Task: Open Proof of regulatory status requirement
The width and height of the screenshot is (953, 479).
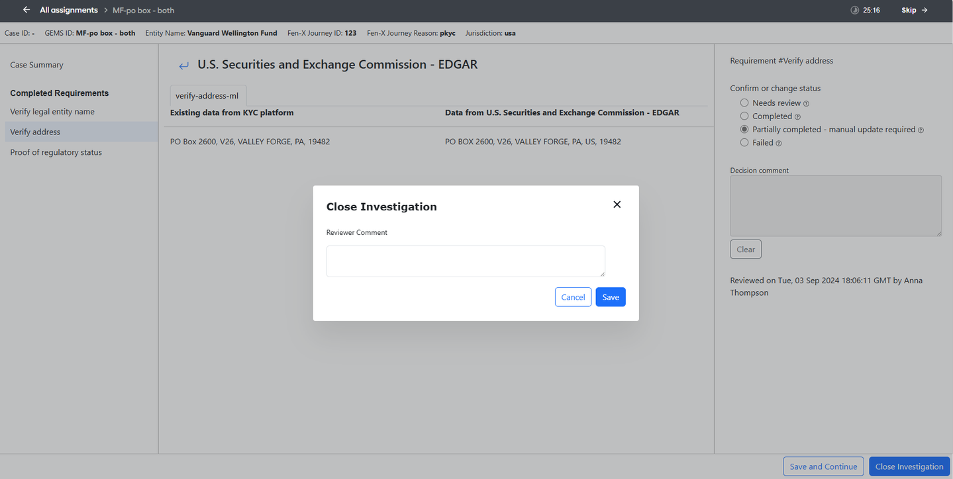Action: click(x=56, y=152)
